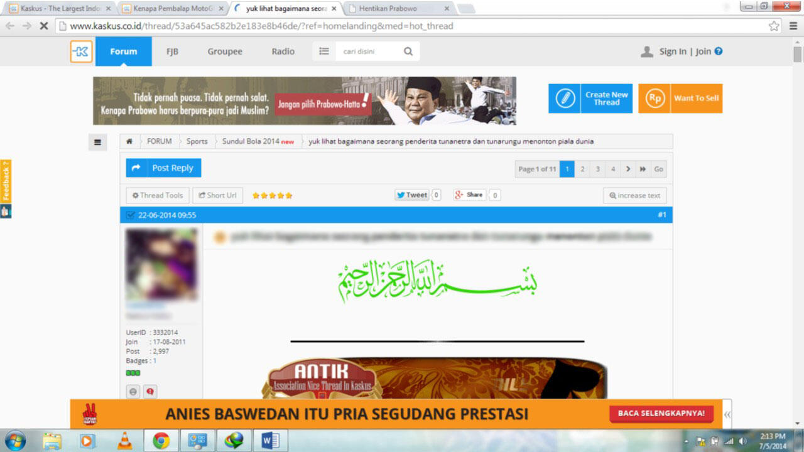Tick the post checkbox beside 22-06-2014 09:55
The height and width of the screenshot is (452, 804).
point(131,215)
